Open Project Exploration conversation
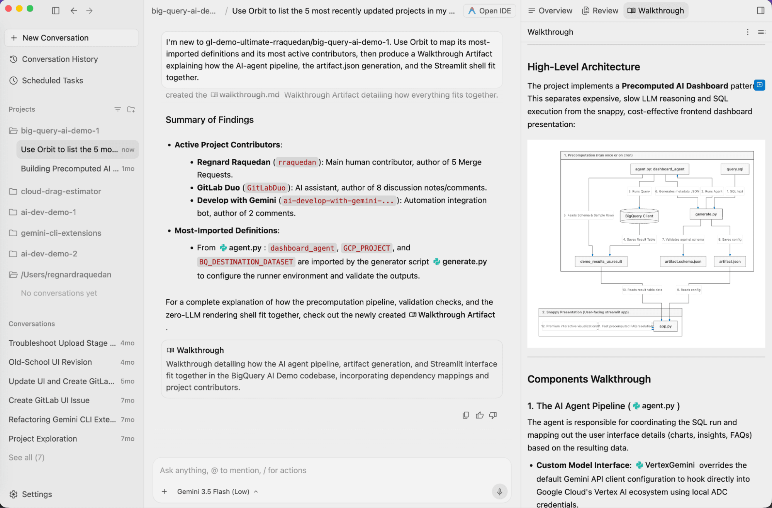 tap(71, 438)
